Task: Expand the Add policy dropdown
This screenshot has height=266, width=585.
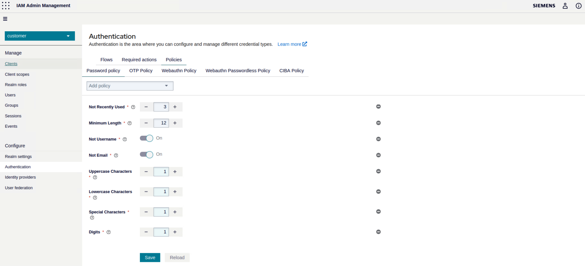Action: (130, 86)
